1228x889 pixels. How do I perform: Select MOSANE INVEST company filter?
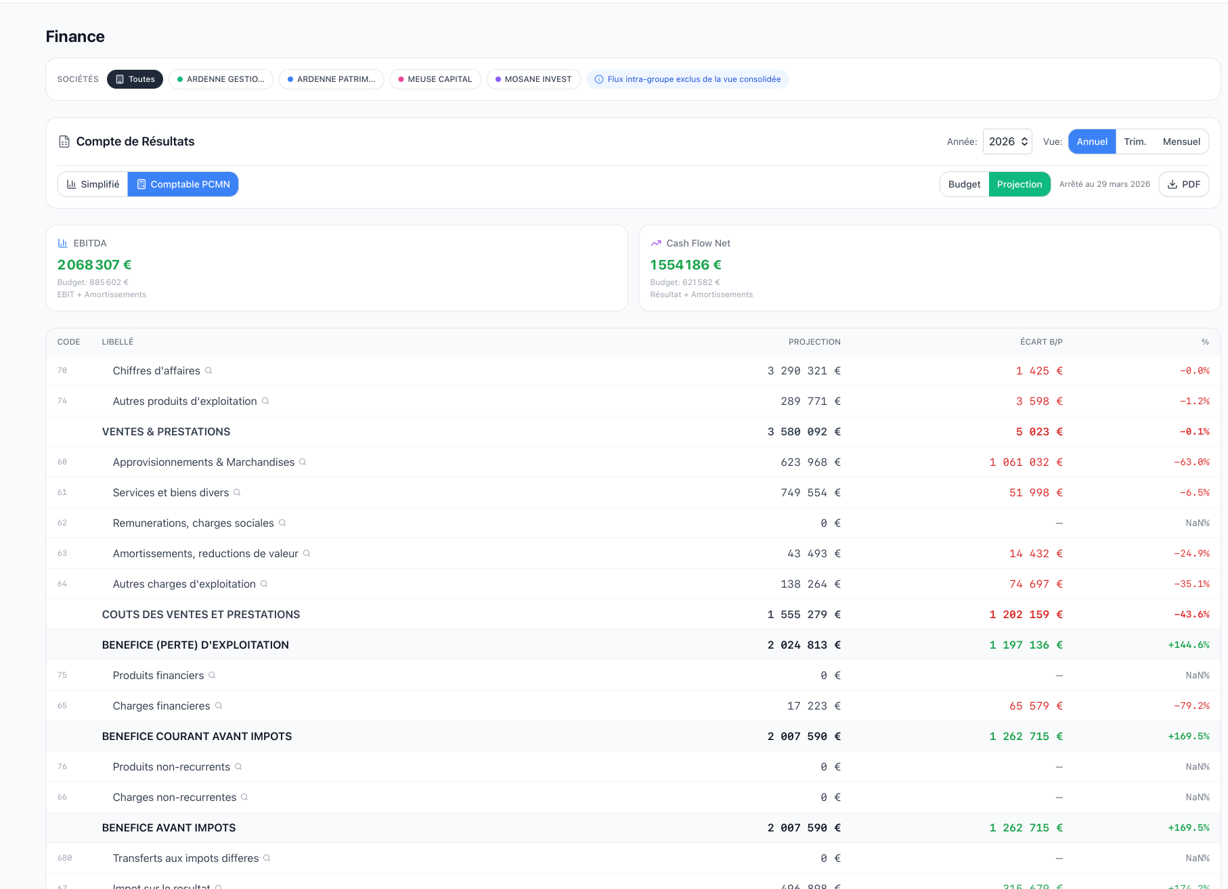[x=533, y=79]
